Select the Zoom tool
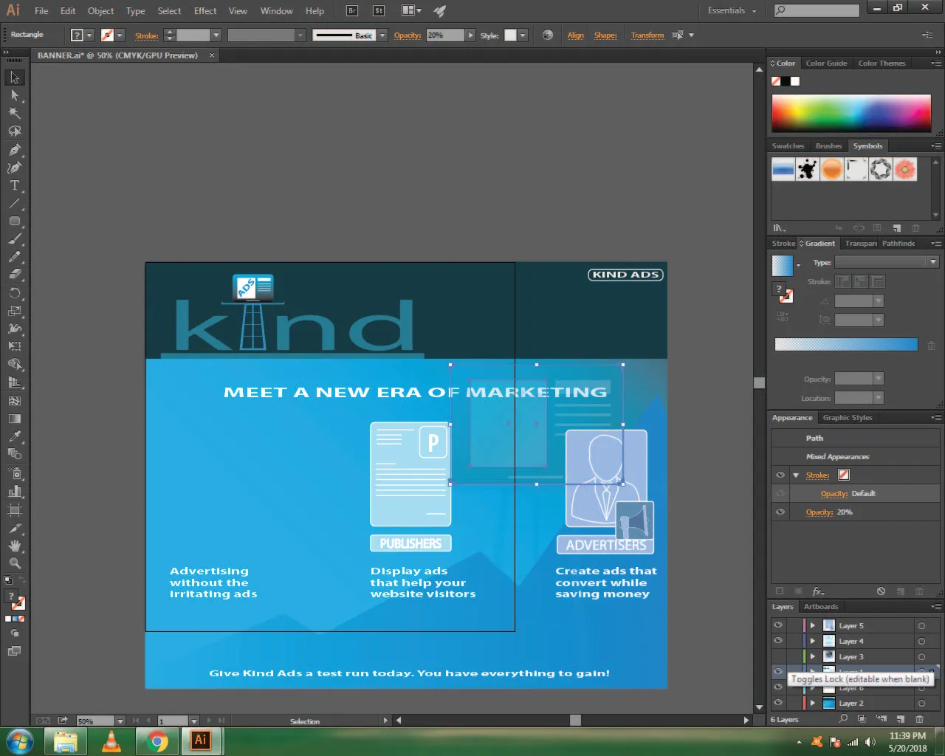Image resolution: width=945 pixels, height=756 pixels. (15, 563)
